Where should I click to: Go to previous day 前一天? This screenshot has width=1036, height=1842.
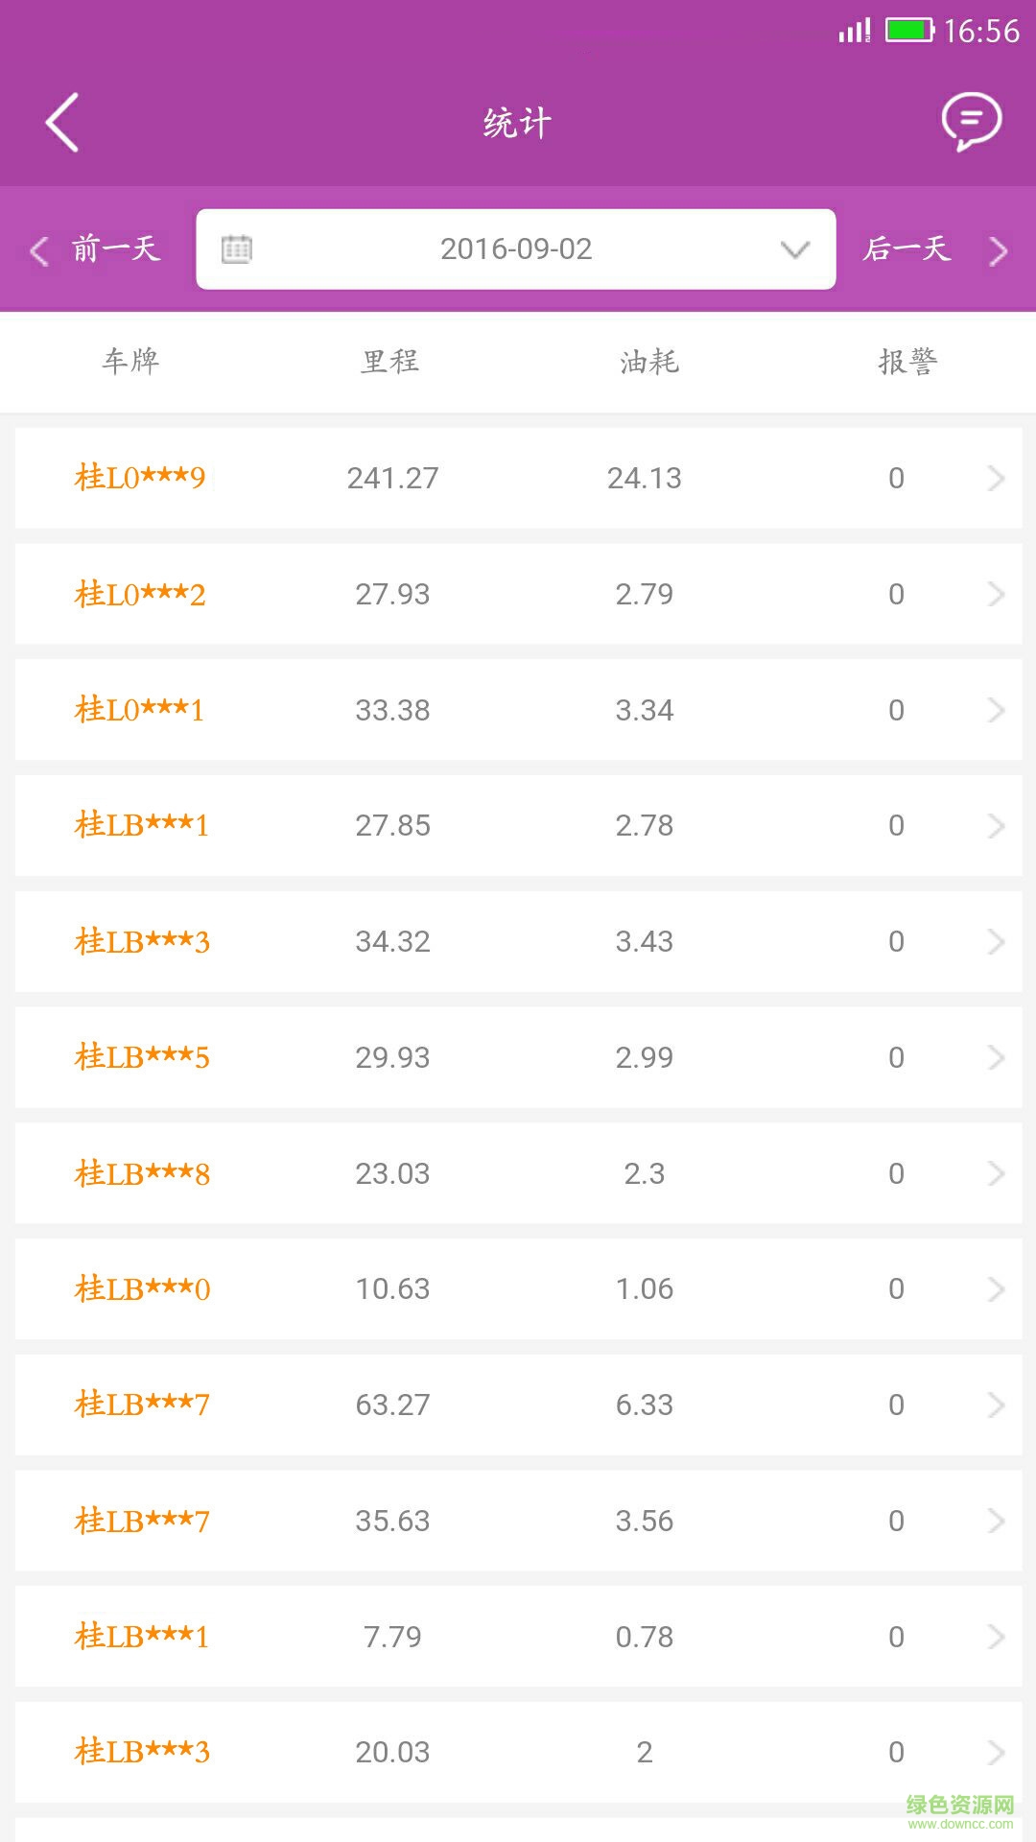pos(115,249)
